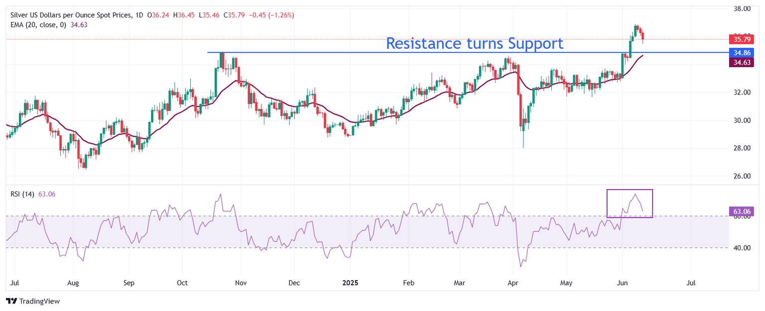
Task: Click the 34.63 EMA tag on the price axis
Action: coord(740,62)
